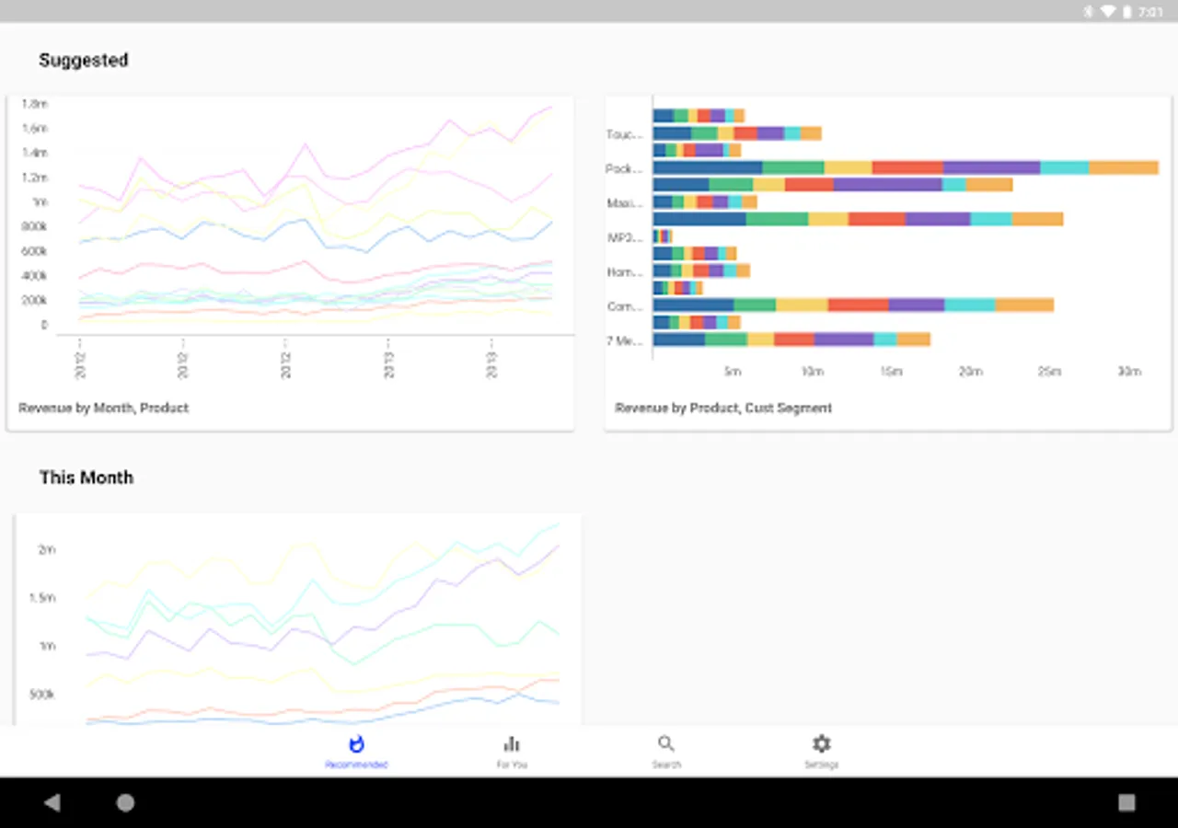The width and height of the screenshot is (1178, 828).
Task: Select the longest stacked bar's purple segment
Action: pos(992,167)
